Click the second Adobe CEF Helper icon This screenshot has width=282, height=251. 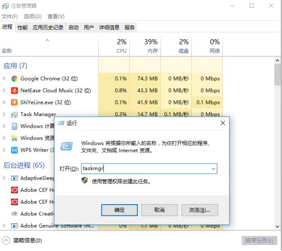(14, 202)
